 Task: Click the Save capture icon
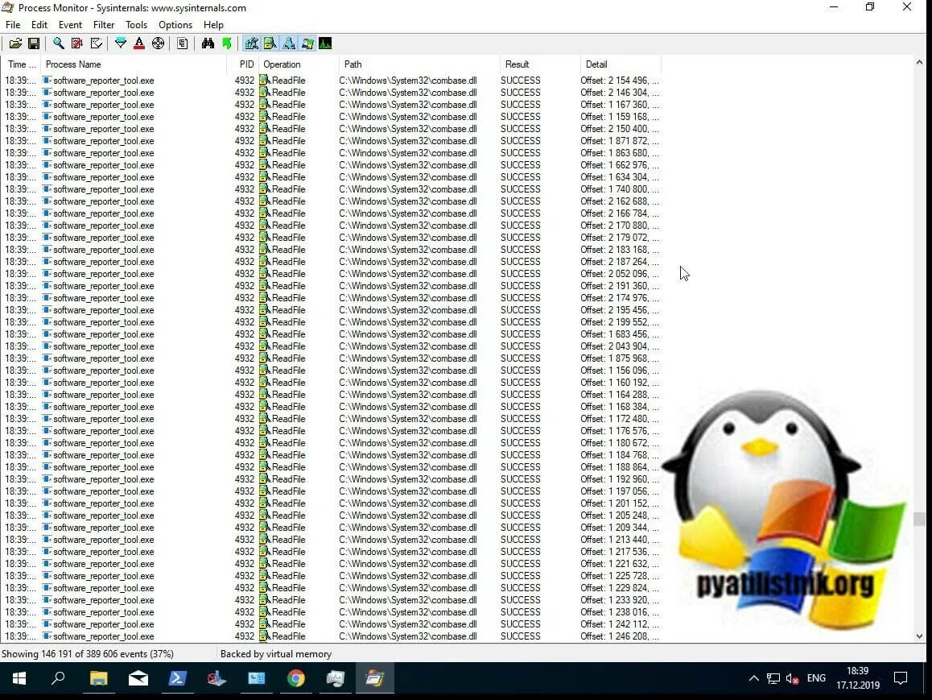point(34,43)
